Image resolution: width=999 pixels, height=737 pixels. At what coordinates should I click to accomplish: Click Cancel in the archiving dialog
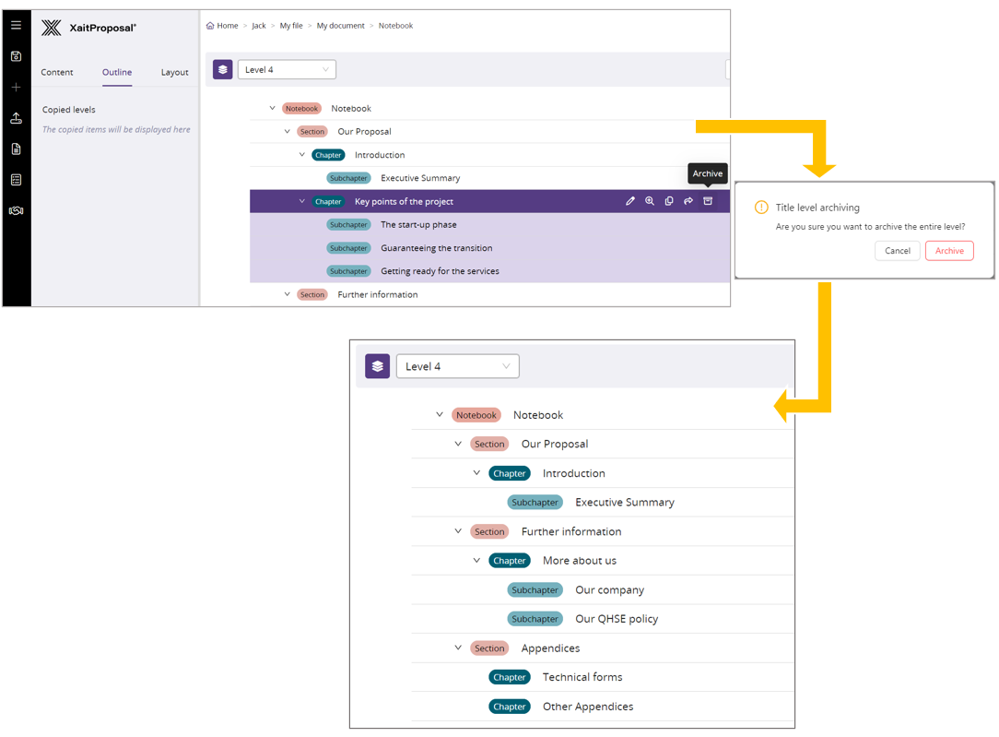(x=897, y=251)
